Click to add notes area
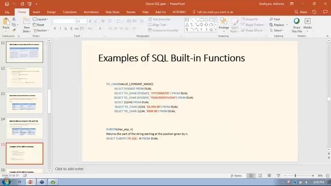 69,169
